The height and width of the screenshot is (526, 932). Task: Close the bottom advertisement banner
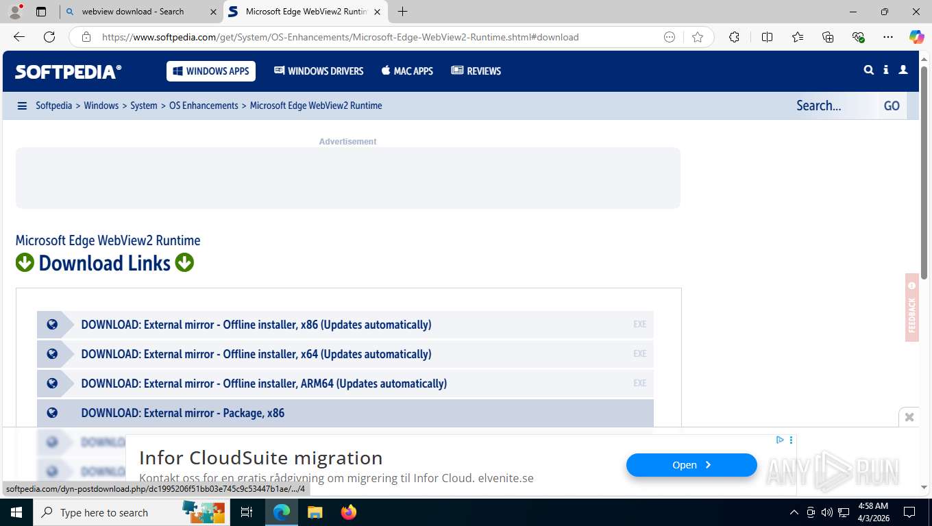tap(909, 417)
